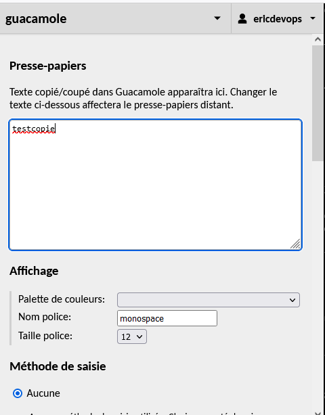Click the Méthode de saisie heading
The height and width of the screenshot is (415, 325).
pyautogui.click(x=58, y=366)
